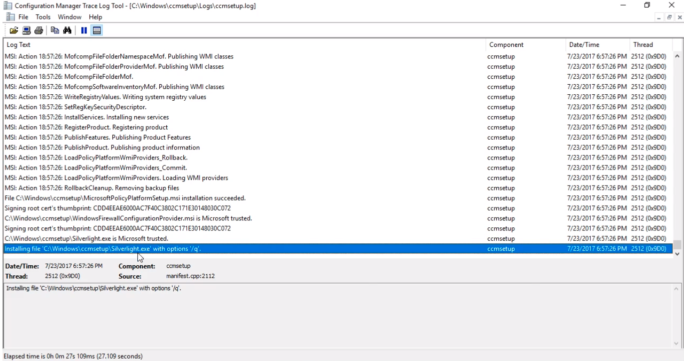Select the PublishFeatures log row
This screenshot has width=684, height=361.
[338, 137]
